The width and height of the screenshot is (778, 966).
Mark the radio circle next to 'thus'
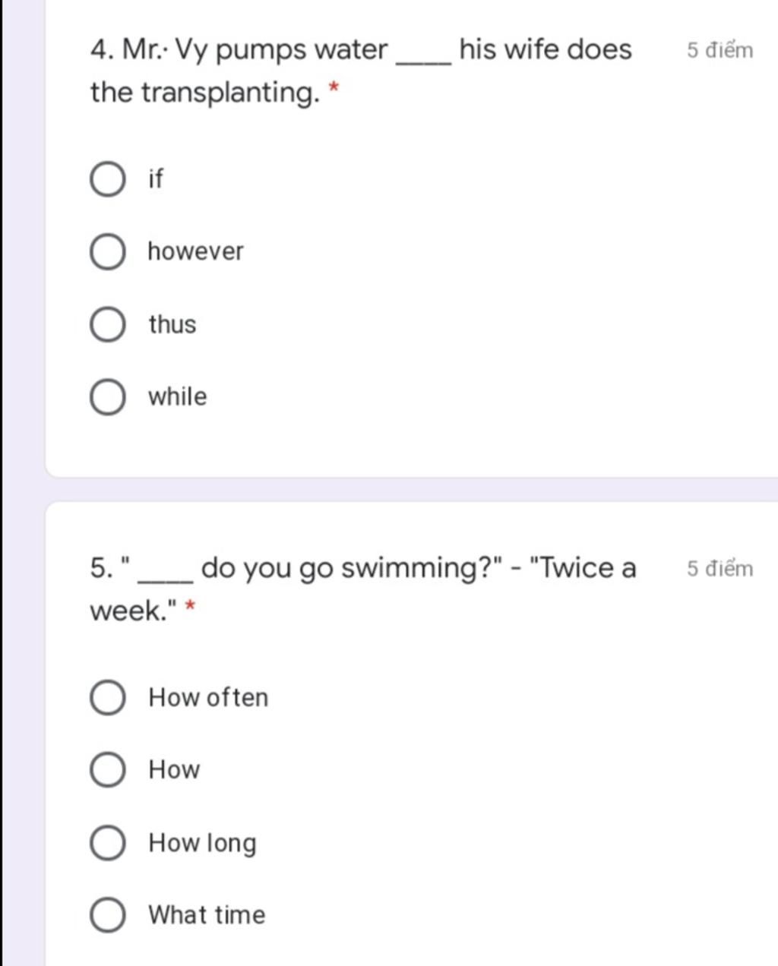click(107, 325)
